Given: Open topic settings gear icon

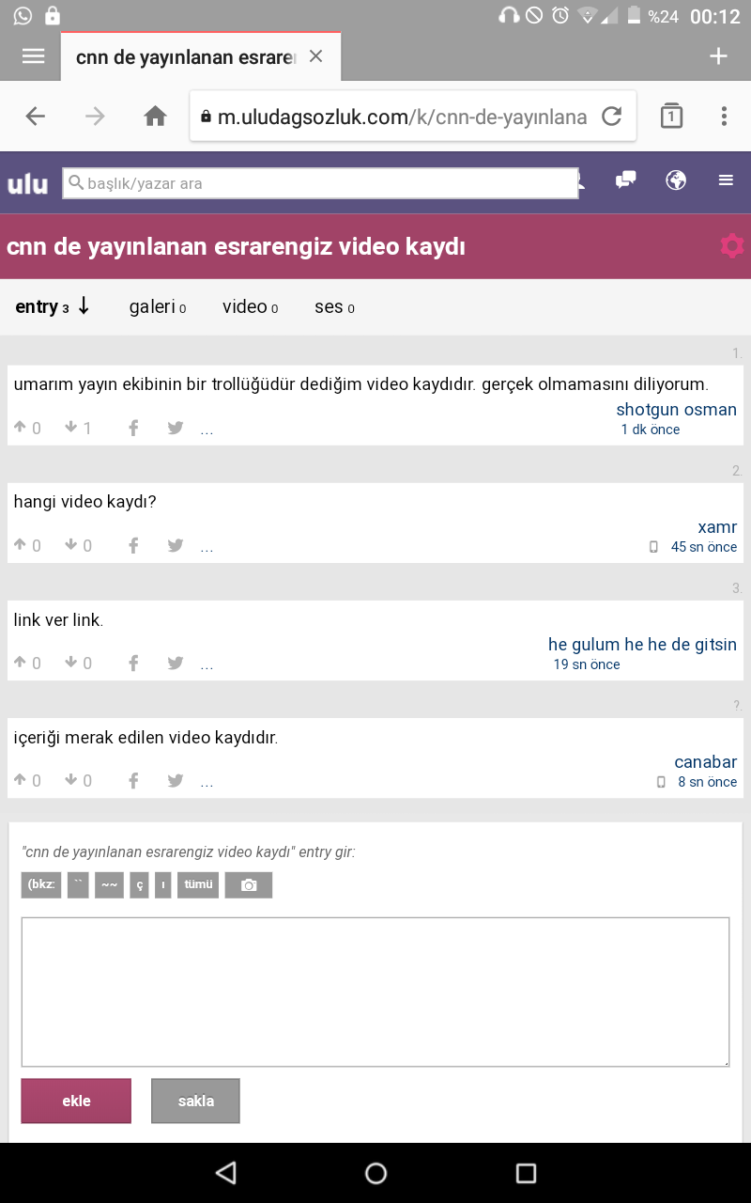Looking at the screenshot, I should 732,246.
